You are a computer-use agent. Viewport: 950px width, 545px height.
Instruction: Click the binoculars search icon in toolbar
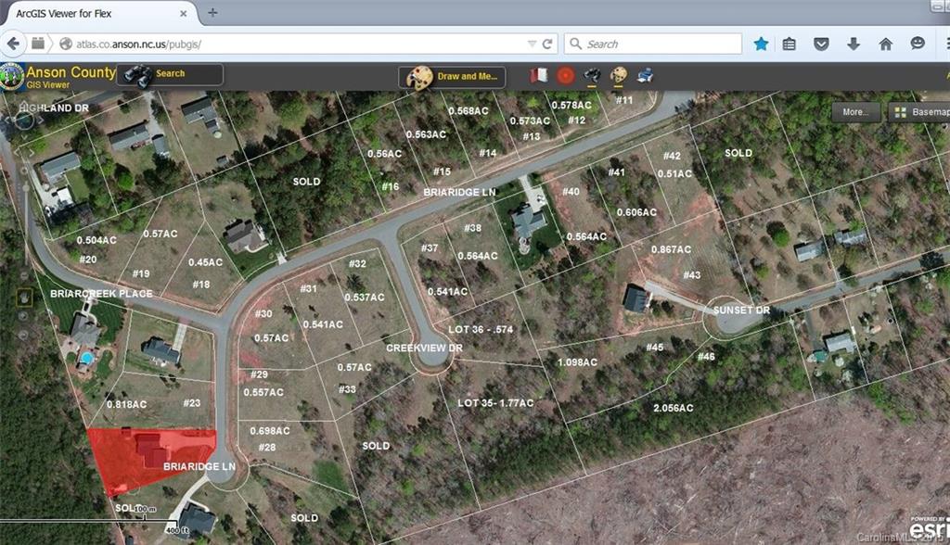(x=592, y=75)
